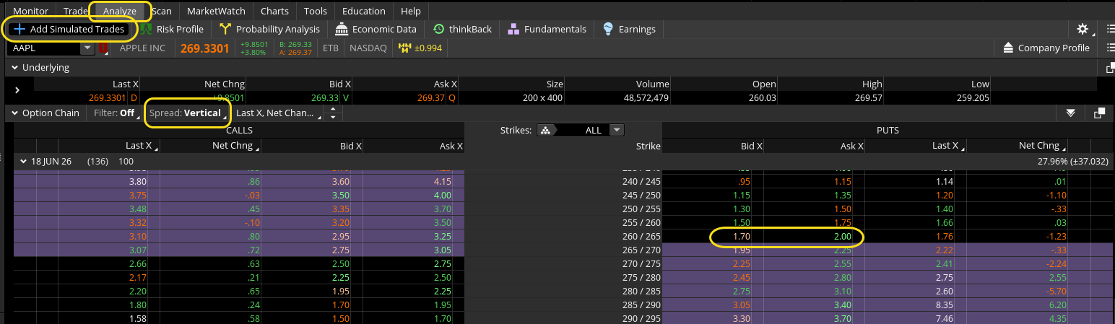
Task: Click Add Simulated Trades
Action: 70,29
